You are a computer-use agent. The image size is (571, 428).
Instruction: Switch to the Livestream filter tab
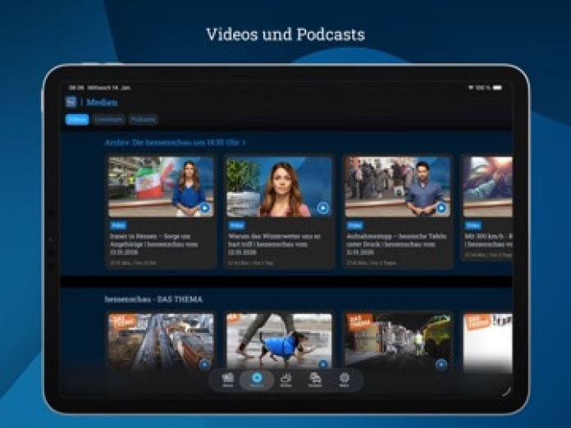pos(108,120)
